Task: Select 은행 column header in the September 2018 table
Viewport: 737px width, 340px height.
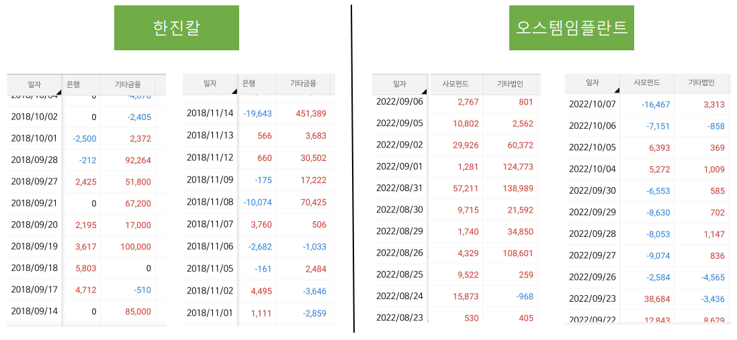Action: [73, 84]
